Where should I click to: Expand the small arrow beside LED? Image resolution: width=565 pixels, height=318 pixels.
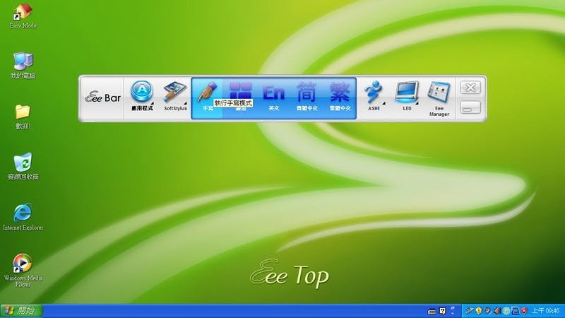point(417,103)
